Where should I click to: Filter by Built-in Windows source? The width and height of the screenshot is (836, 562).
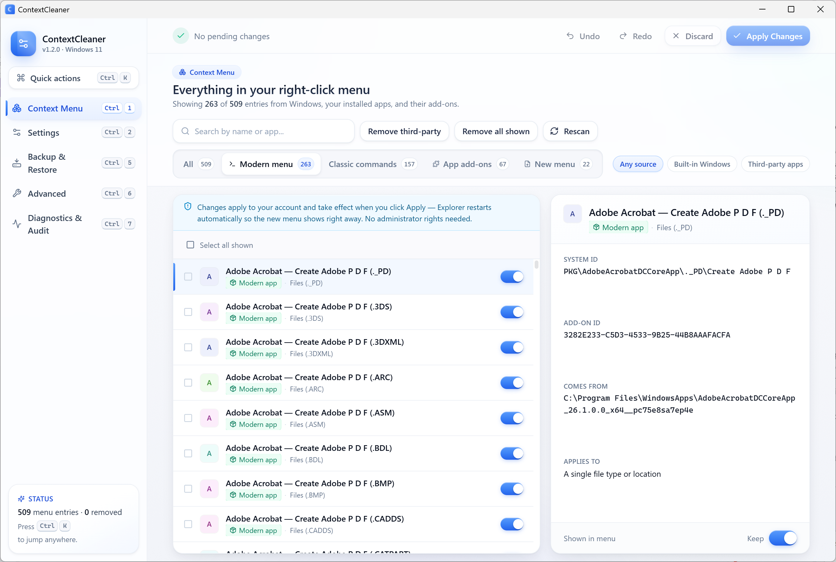click(702, 164)
